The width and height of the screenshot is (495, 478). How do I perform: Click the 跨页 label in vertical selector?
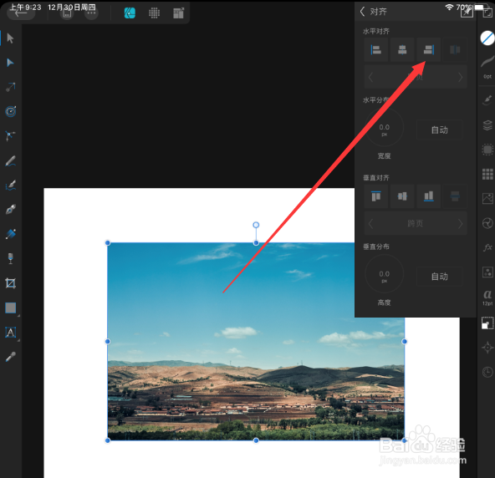click(x=415, y=224)
